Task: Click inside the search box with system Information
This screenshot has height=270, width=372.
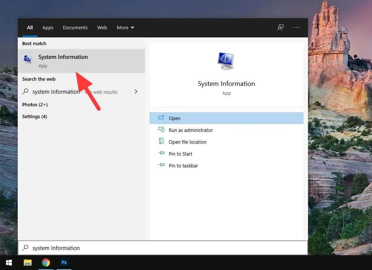Action: click(x=163, y=248)
